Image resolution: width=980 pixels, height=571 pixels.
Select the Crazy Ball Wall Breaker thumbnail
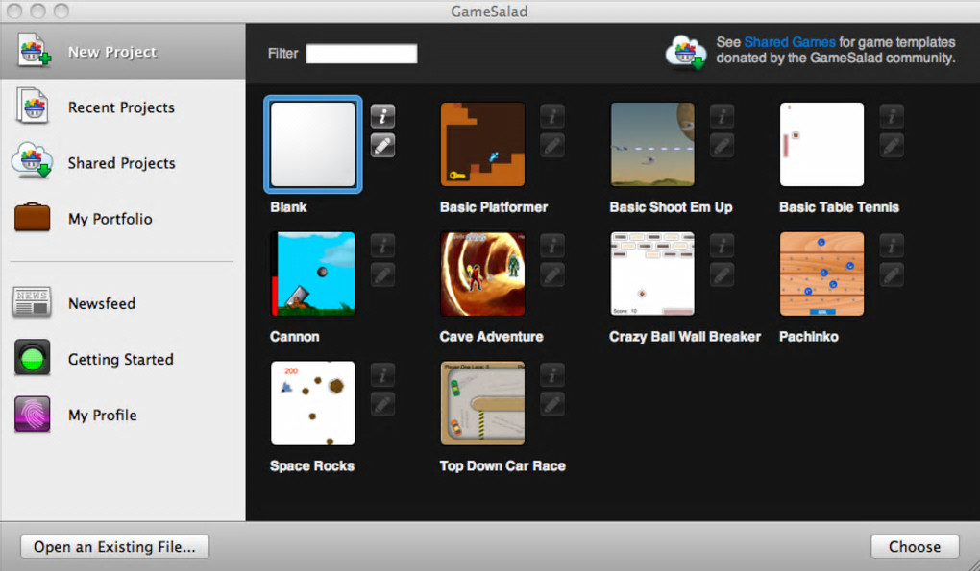(652, 274)
